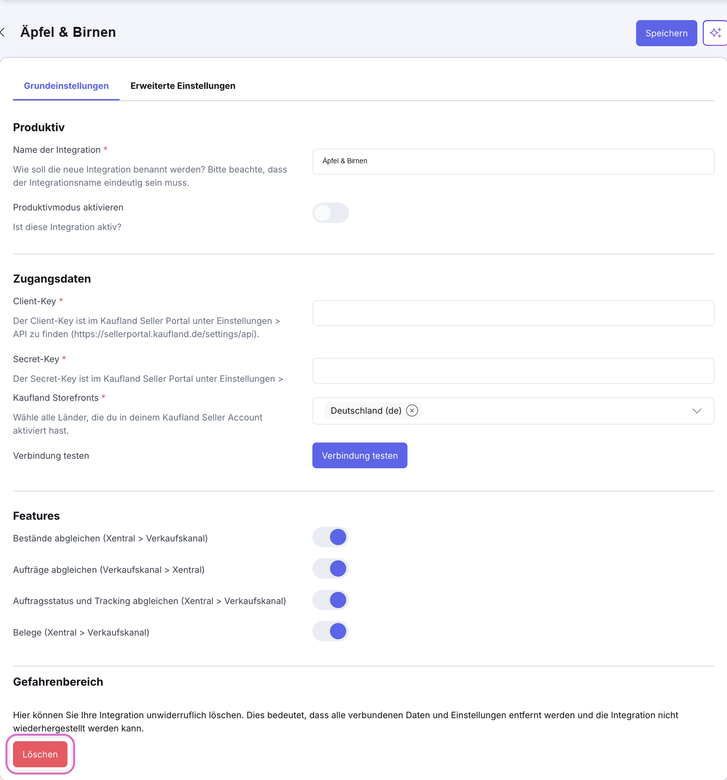Disable Bestände abgleichen toggle
This screenshot has width=727, height=780.
click(331, 537)
